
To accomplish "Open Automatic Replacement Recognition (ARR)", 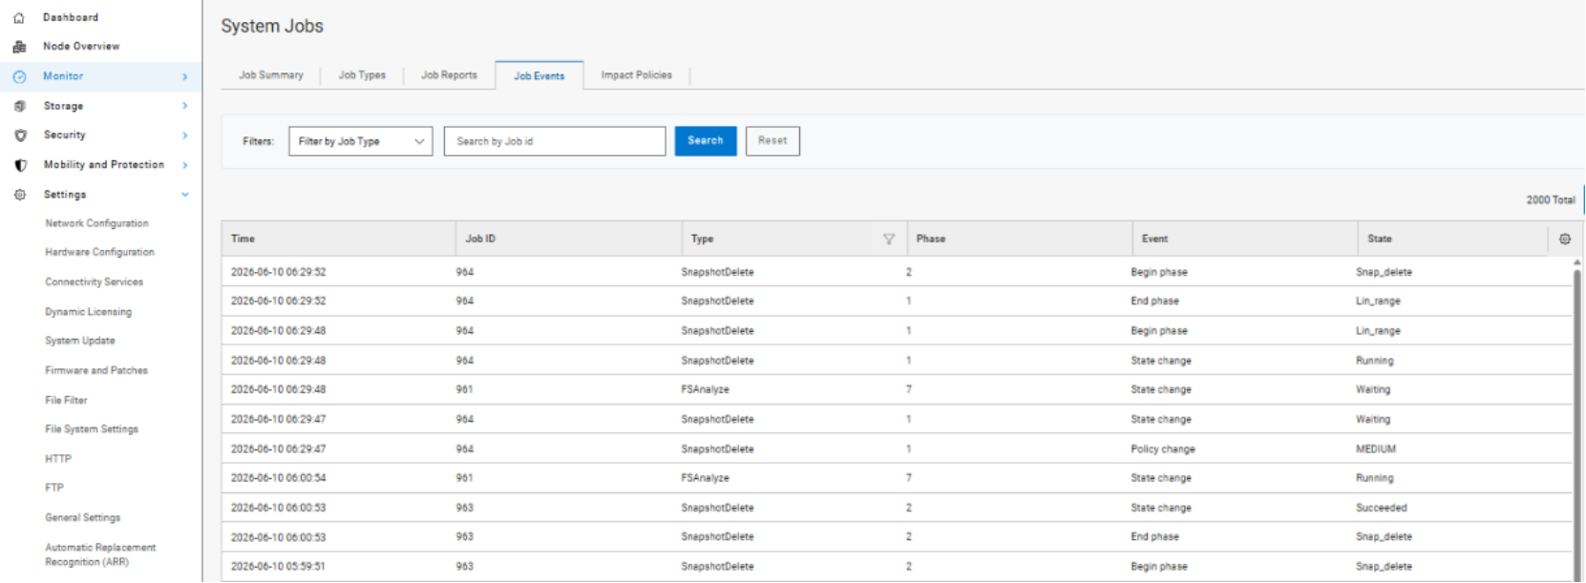I will point(100,554).
